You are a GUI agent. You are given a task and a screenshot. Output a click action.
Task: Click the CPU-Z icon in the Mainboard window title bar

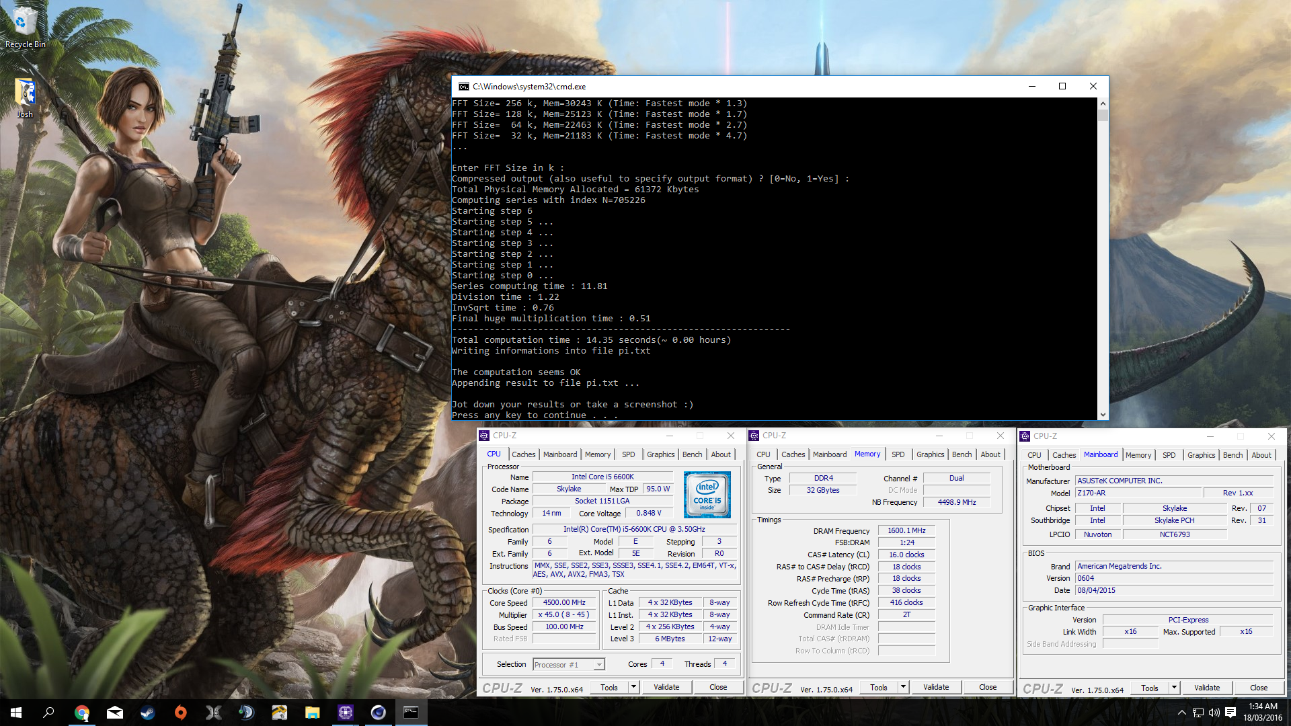point(1025,436)
